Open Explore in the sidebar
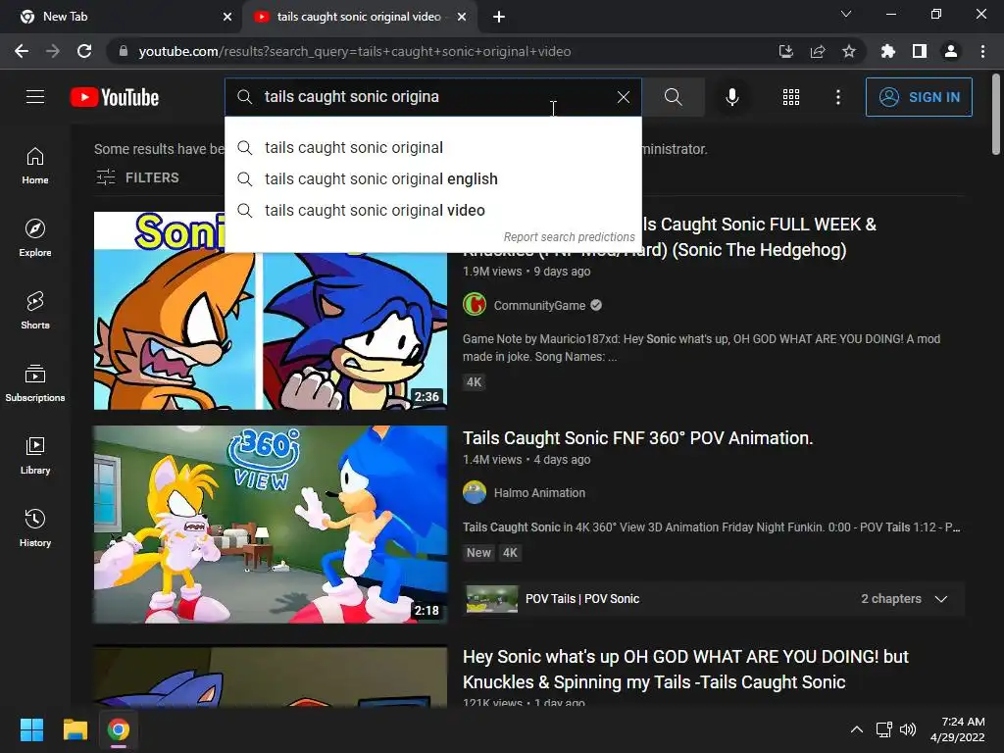This screenshot has height=753, width=1004. click(35, 238)
